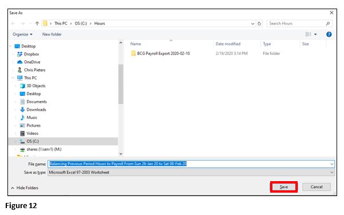The image size is (344, 215).
Task: Click New folder in the toolbar
Action: click(x=52, y=34)
